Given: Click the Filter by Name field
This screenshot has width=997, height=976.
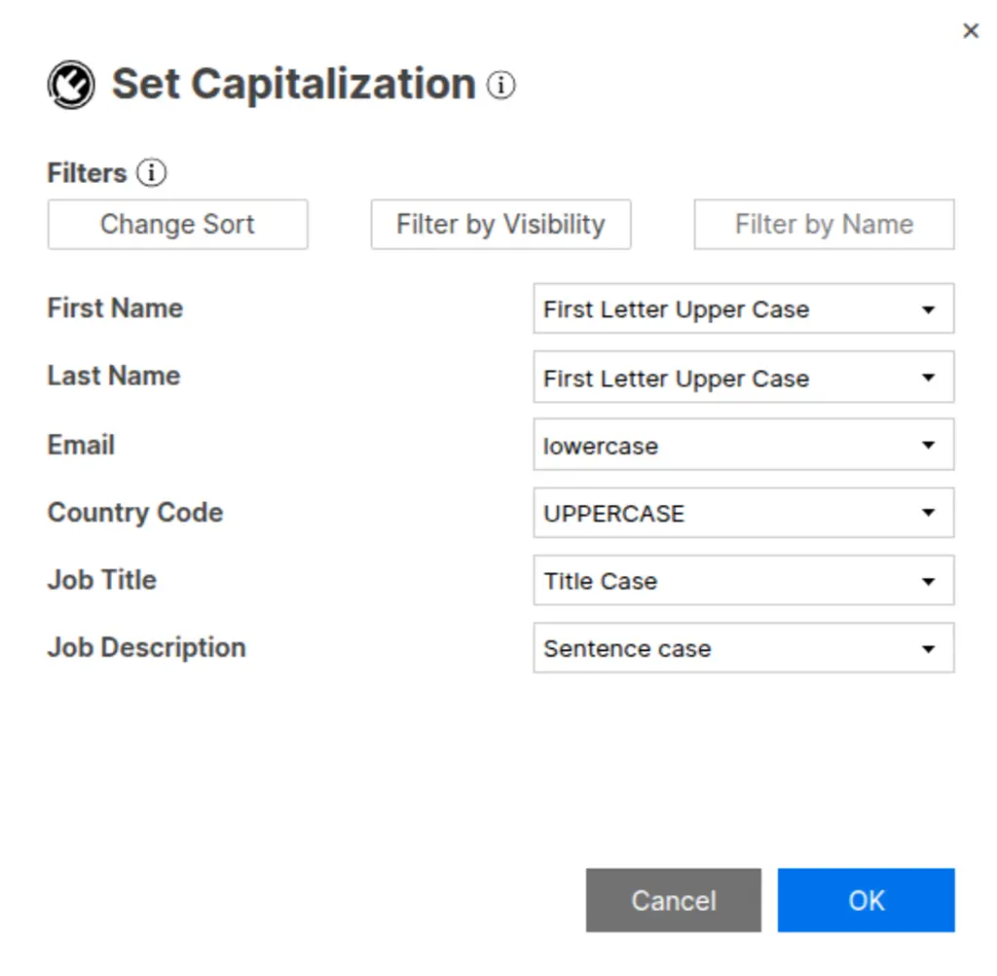Looking at the screenshot, I should (x=824, y=225).
